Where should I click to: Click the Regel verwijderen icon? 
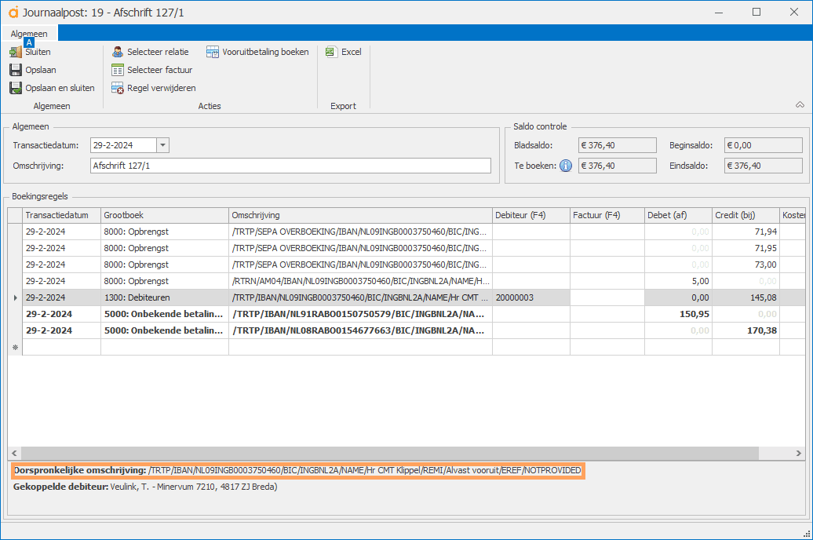(x=118, y=88)
